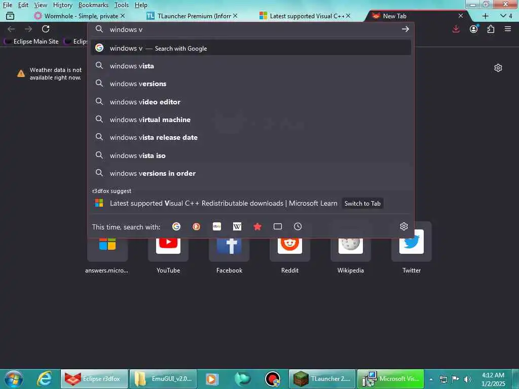The image size is (519, 389).
Task: Select the windows virtual machine suggestion
Action: (251, 120)
